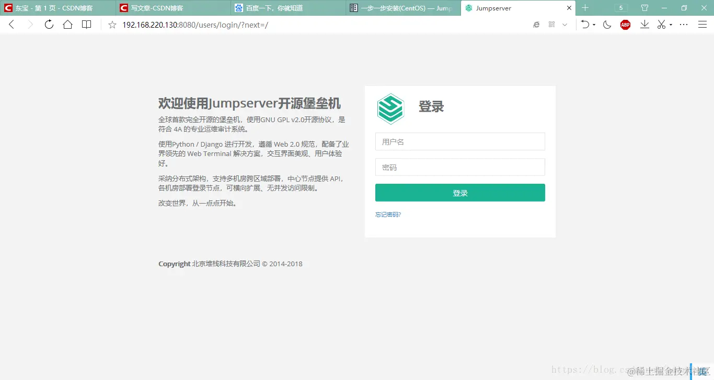Reload the current page
This screenshot has height=380, width=714.
(49, 25)
